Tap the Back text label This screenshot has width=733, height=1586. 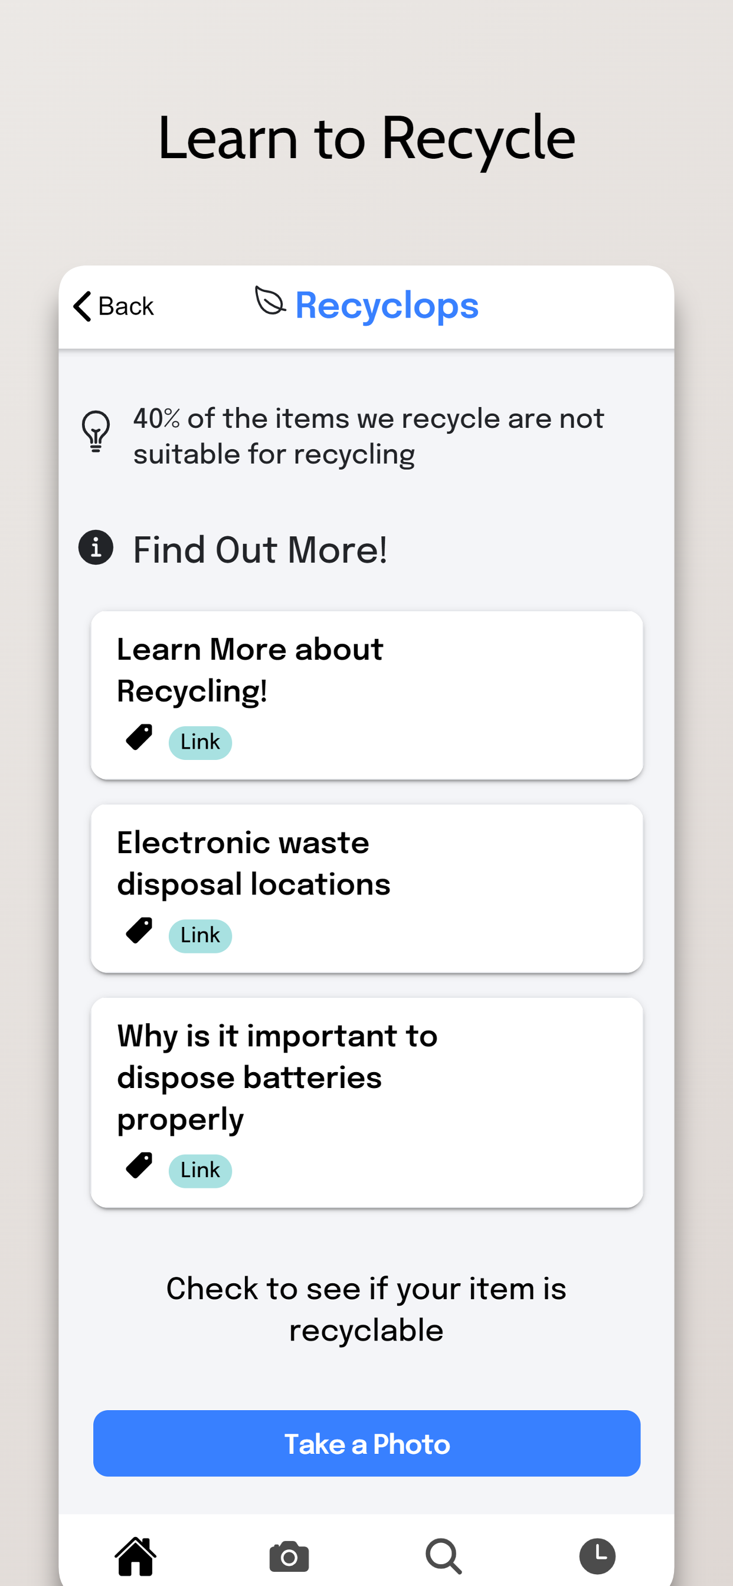[x=126, y=306]
